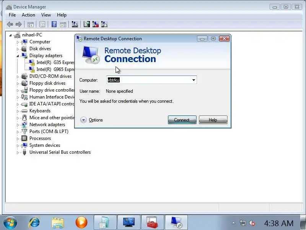Image resolution: width=306 pixels, height=230 pixels.
Task: Toggle the action pane toolbar icon
Action: pyautogui.click(x=63, y=25)
